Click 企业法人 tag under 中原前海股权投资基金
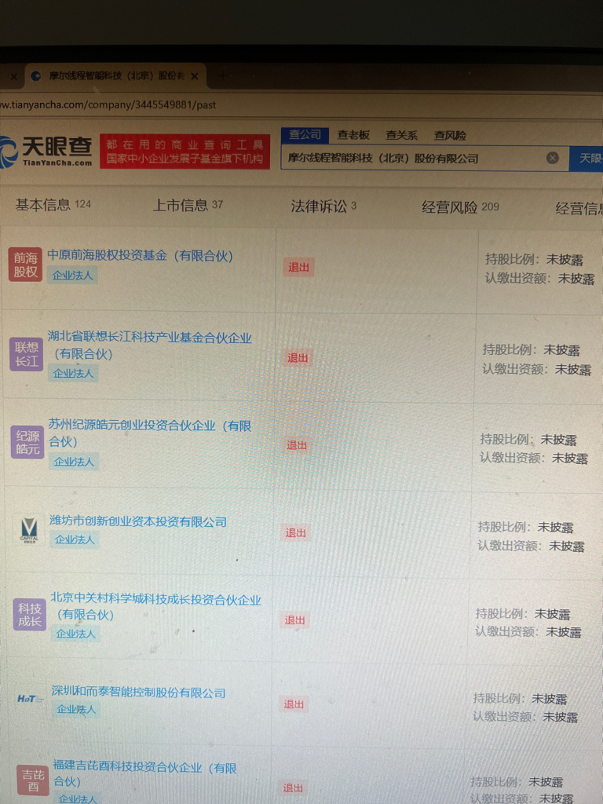This screenshot has width=603, height=804. (72, 276)
